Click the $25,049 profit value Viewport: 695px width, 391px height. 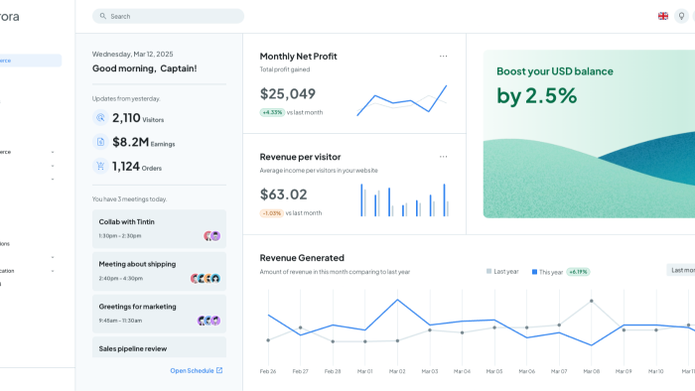[288, 94]
